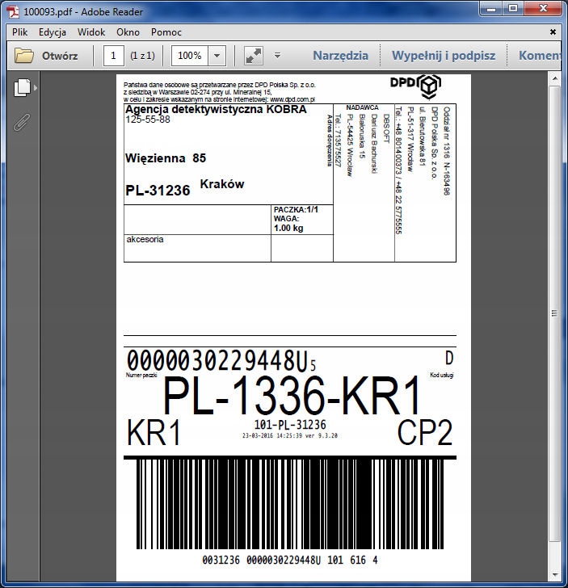568x588 pixels.
Task: Show page thumbnails panel icon
Action: (23, 87)
